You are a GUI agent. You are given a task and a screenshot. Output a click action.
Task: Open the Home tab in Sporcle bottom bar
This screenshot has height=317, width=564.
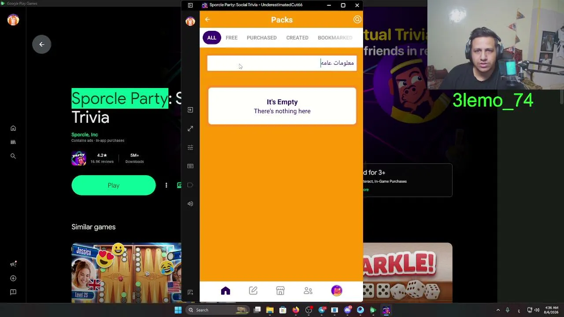click(x=226, y=291)
